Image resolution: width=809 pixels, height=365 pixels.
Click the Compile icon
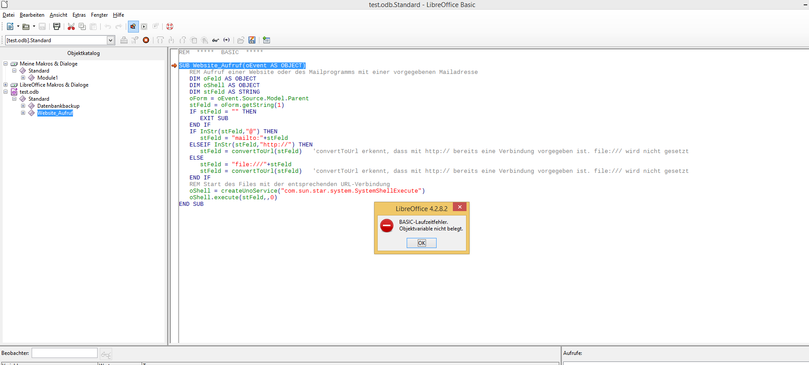pyautogui.click(x=124, y=40)
